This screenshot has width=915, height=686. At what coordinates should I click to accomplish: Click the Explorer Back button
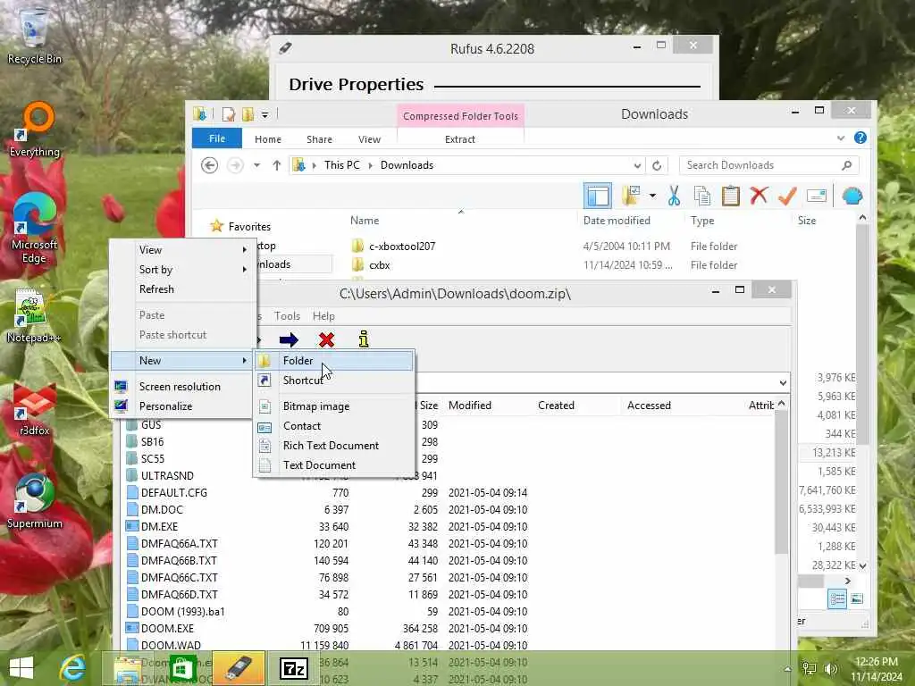[x=209, y=165]
